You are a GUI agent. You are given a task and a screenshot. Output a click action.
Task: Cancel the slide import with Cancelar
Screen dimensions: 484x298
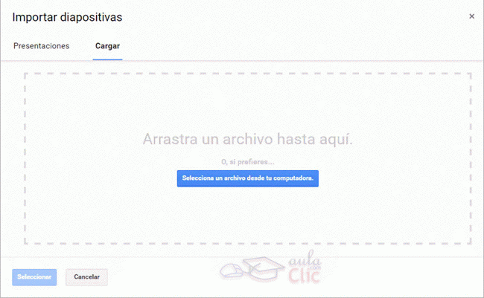87,277
